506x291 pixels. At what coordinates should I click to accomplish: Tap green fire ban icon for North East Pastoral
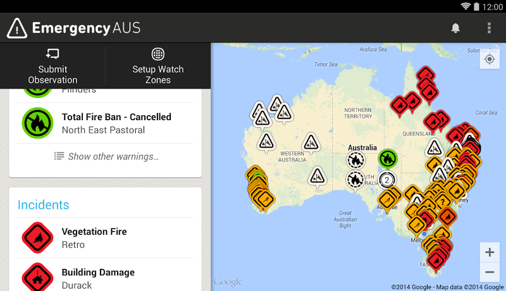click(x=37, y=123)
